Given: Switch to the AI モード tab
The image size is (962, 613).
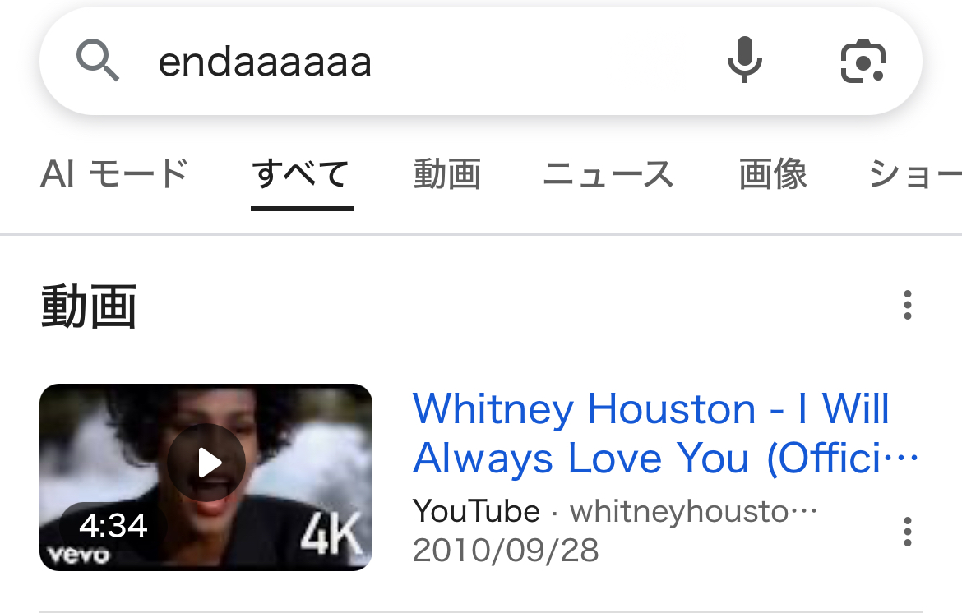Looking at the screenshot, I should (x=114, y=173).
